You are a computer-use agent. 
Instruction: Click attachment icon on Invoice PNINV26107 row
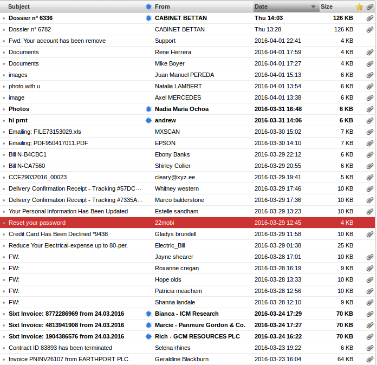pyautogui.click(x=370, y=359)
